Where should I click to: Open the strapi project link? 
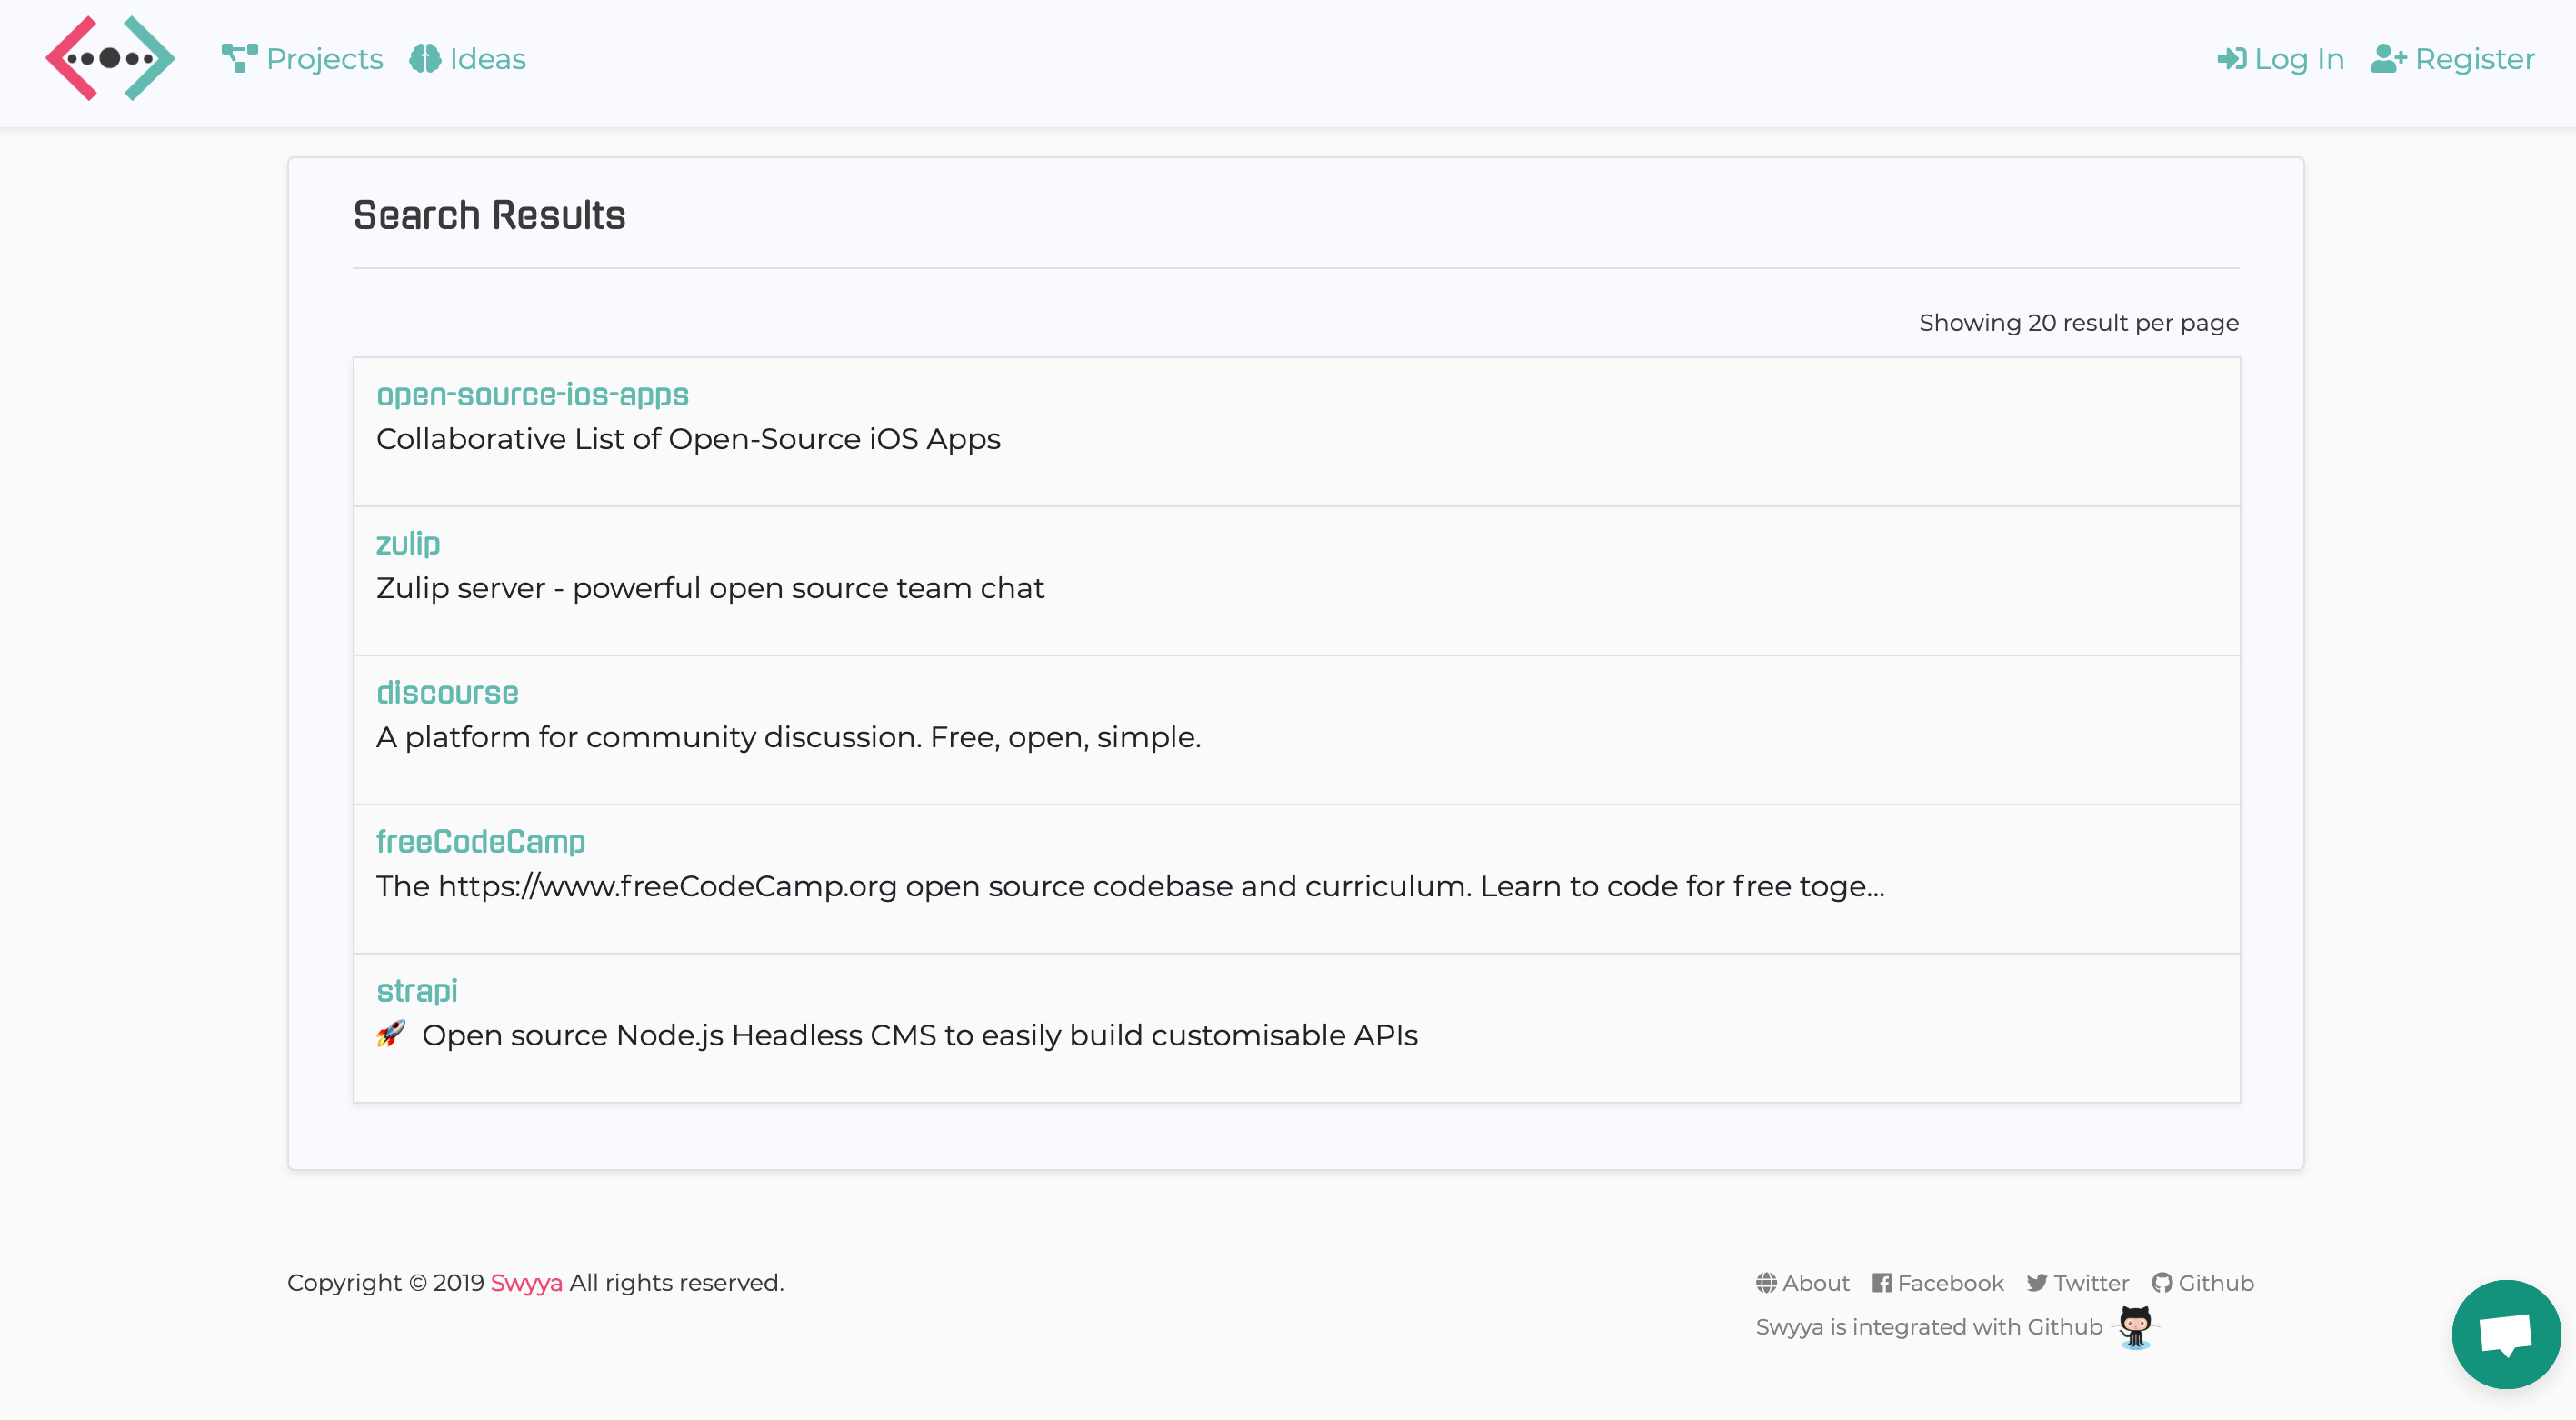(x=417, y=991)
